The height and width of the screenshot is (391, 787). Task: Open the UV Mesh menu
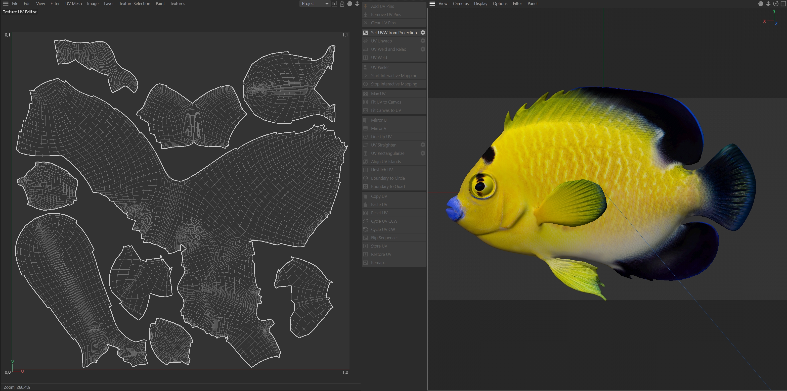click(73, 4)
